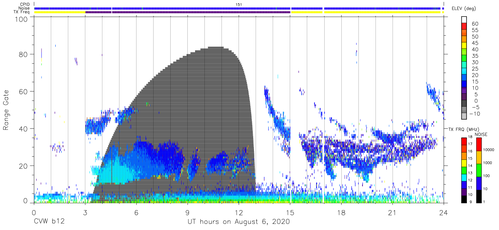The height and width of the screenshot is (230, 499).
Task: Click the 'ELEV (deg)' colorbar title
Action: [x=463, y=8]
